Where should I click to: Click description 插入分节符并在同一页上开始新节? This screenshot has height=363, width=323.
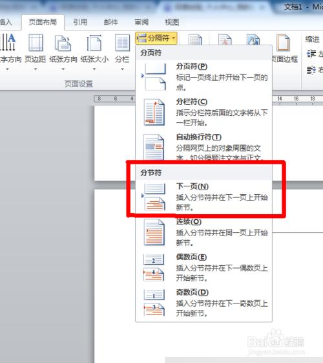[222, 237]
